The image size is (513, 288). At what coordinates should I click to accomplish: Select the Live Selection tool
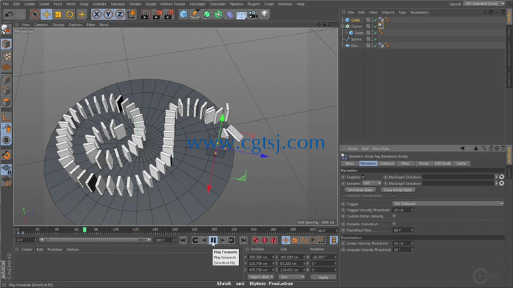(35, 14)
